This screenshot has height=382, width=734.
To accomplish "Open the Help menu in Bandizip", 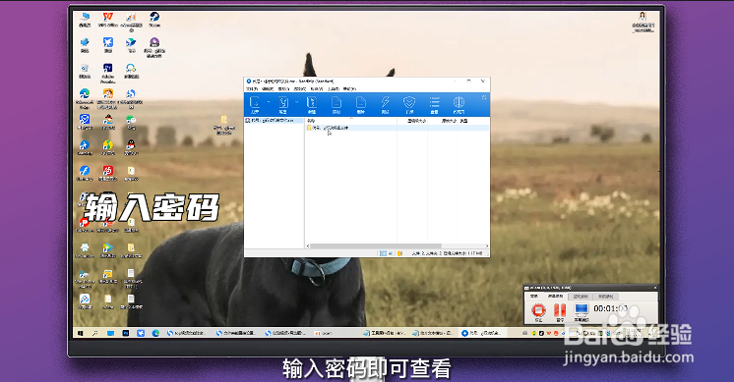I will (x=349, y=88).
